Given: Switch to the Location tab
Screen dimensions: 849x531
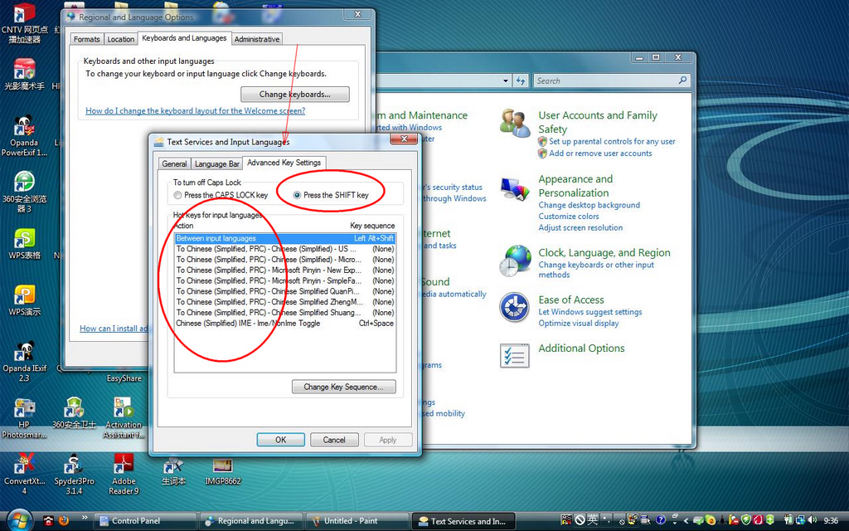Looking at the screenshot, I should click(x=120, y=39).
